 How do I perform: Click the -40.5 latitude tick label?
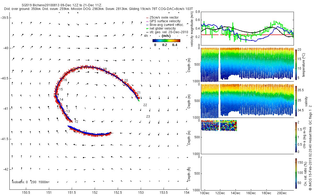coord(5,78)
